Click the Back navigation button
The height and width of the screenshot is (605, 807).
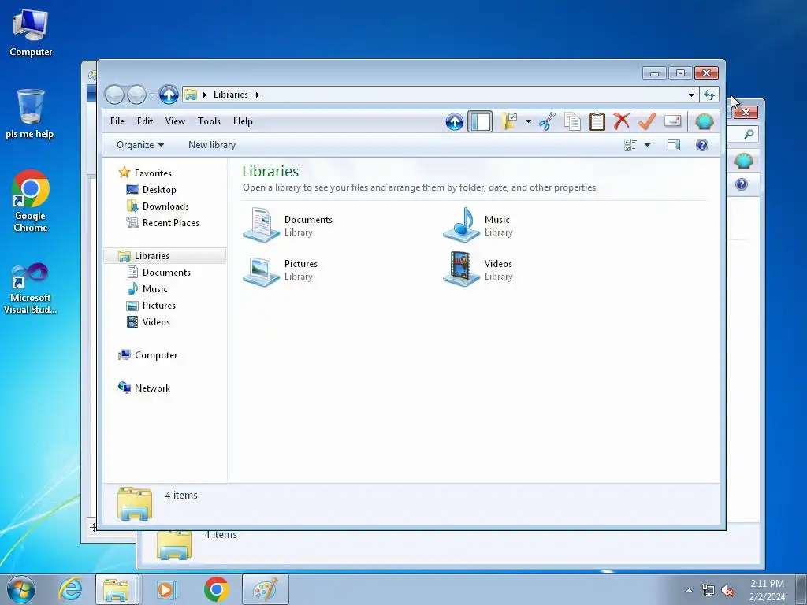click(115, 95)
